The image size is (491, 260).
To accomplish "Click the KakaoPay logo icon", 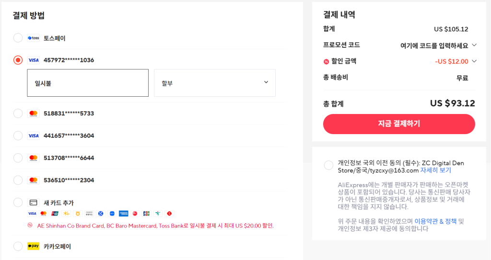I will pos(33,247).
